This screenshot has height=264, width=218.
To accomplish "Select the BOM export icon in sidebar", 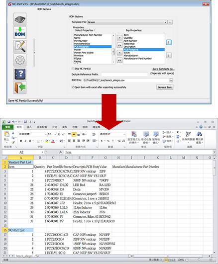I will [x=20, y=33].
